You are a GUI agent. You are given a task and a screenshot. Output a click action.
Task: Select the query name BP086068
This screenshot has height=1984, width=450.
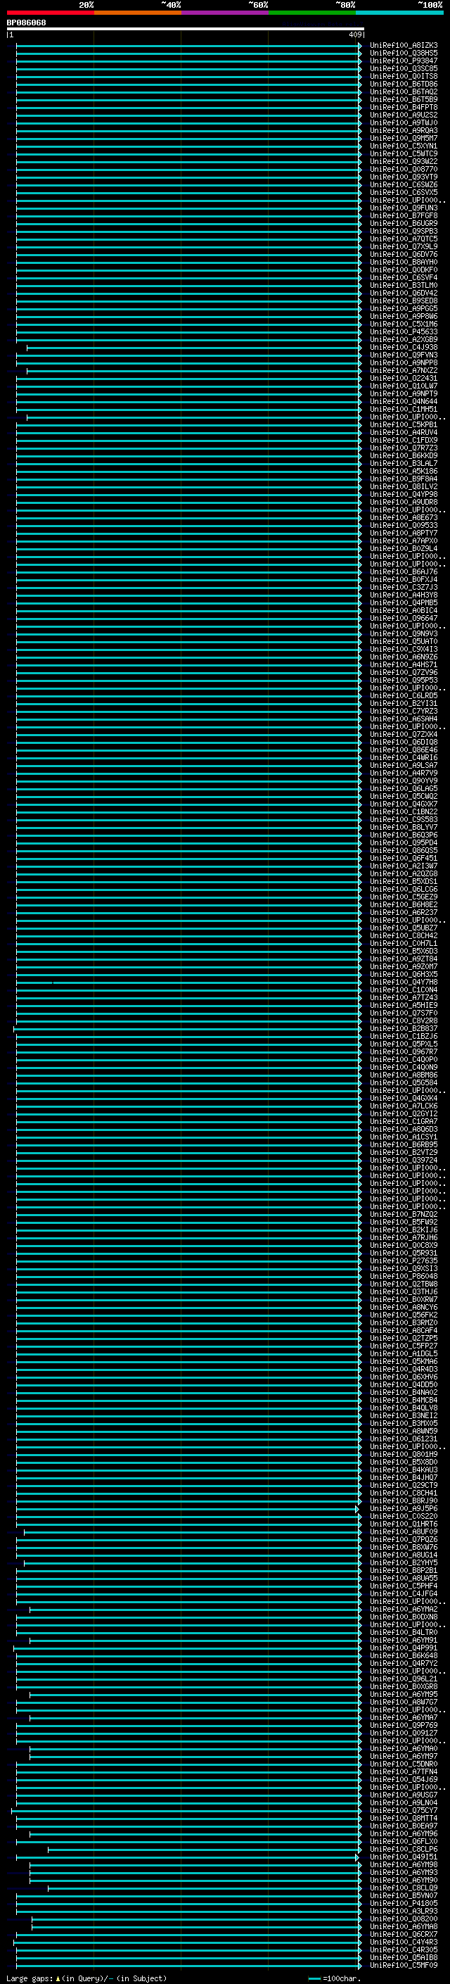(26, 23)
